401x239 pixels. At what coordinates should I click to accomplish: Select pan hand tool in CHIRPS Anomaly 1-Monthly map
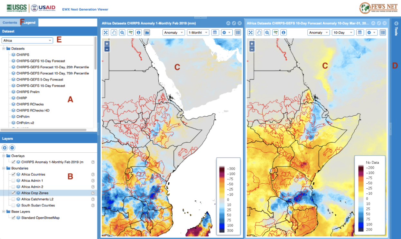tap(114, 33)
